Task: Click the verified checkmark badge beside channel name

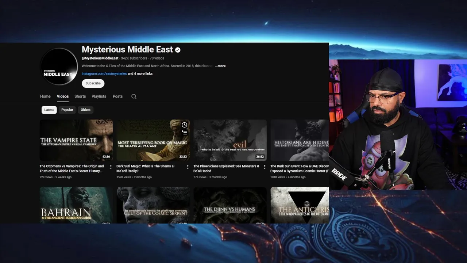Action: (178, 50)
